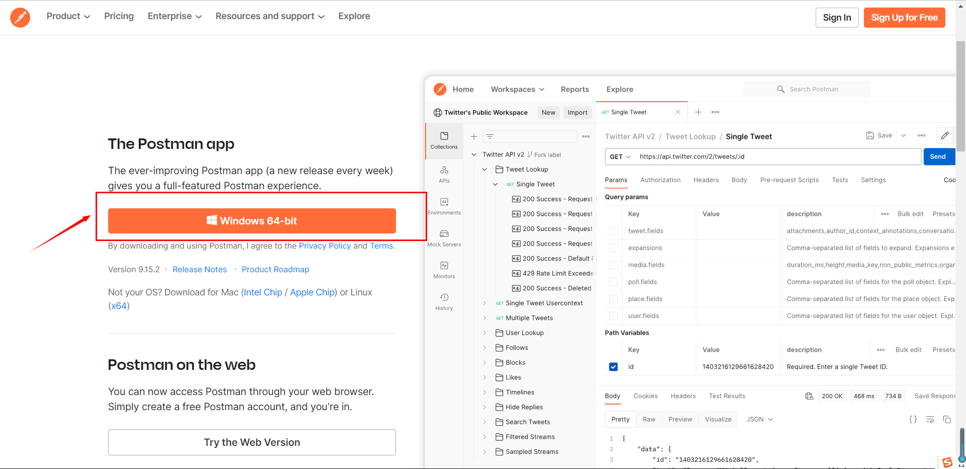This screenshot has width=966, height=469.
Task: Open the Save options dropdown arrow
Action: coord(903,135)
